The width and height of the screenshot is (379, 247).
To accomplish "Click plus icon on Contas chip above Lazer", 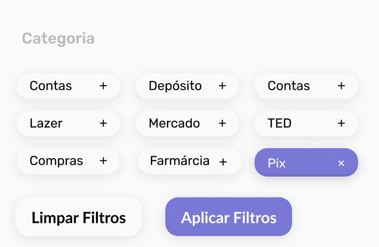I will click(103, 86).
